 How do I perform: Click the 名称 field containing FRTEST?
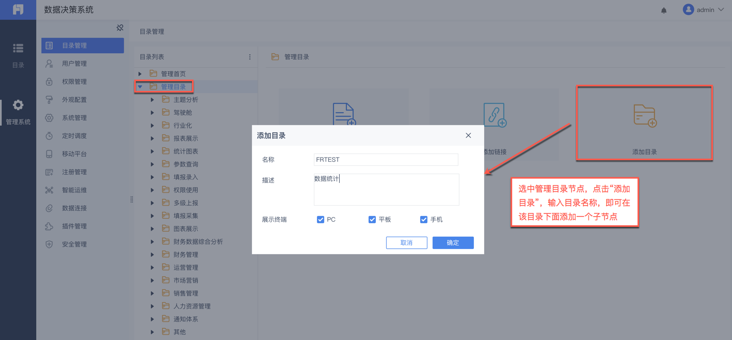(x=386, y=160)
